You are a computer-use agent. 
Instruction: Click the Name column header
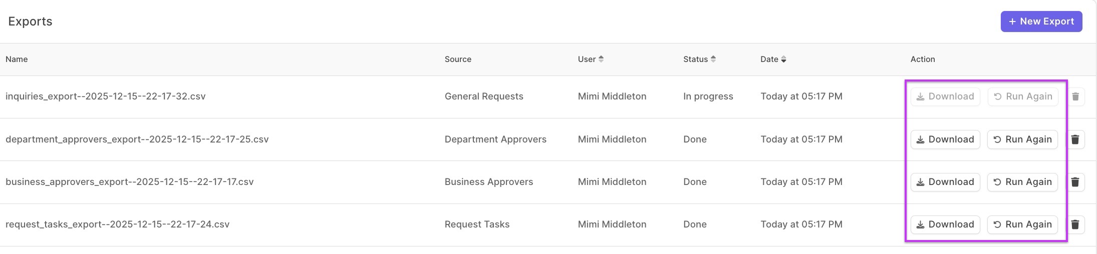(17, 59)
